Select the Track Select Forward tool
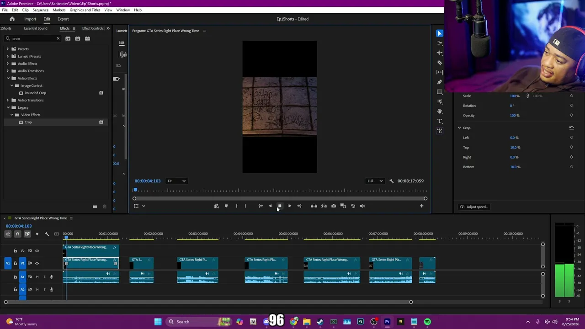The height and width of the screenshot is (329, 585). coord(440,43)
